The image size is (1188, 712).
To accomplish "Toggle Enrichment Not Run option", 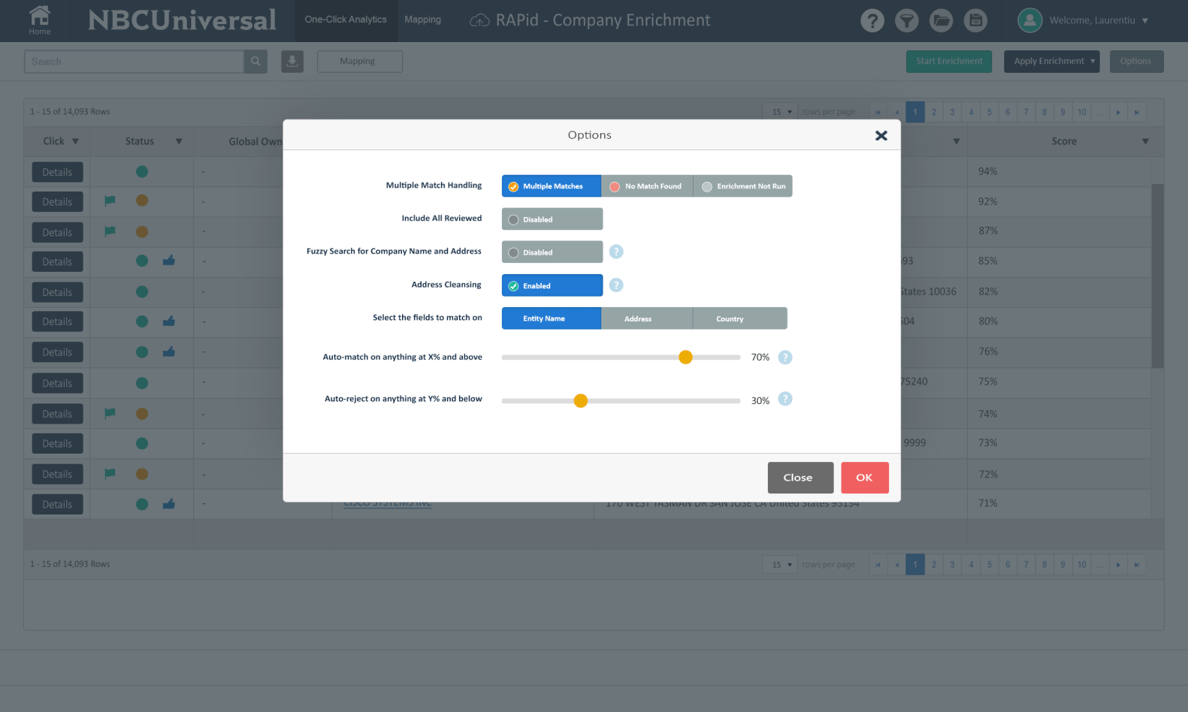I will pos(742,186).
